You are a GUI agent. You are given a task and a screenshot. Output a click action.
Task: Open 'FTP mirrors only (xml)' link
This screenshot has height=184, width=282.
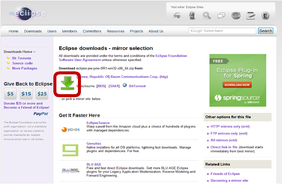tap(229, 133)
